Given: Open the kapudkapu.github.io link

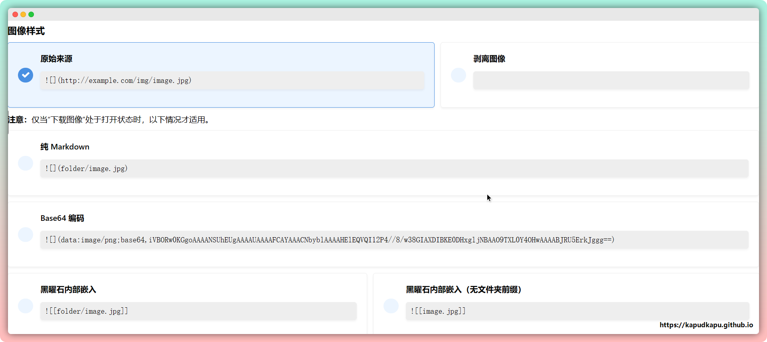Looking at the screenshot, I should click(706, 325).
